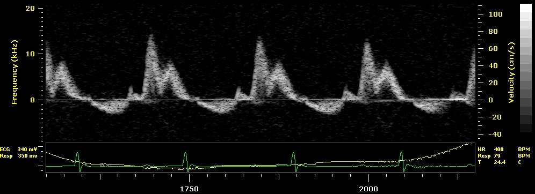Select the white top of the grayscale bar
Image resolution: width=535 pixels, height=194 pixels.
coord(525,8)
